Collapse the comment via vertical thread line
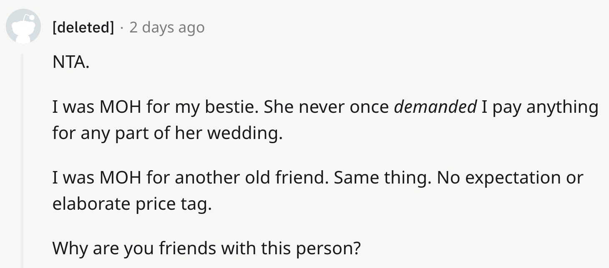Image resolution: width=609 pixels, height=268 pixels. click(23, 161)
